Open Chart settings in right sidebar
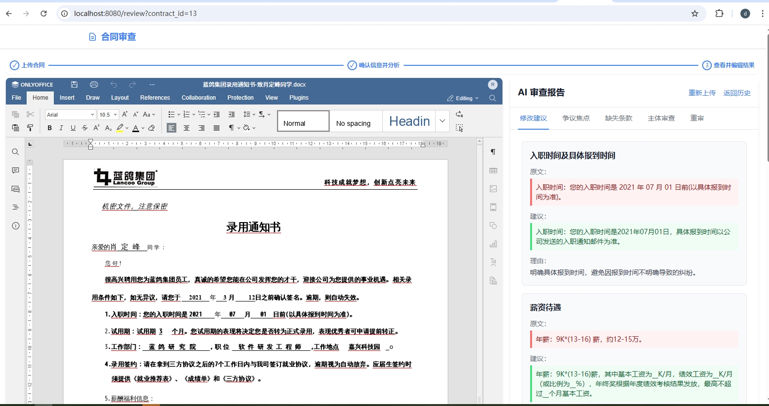This screenshot has height=406, width=769. click(x=493, y=244)
